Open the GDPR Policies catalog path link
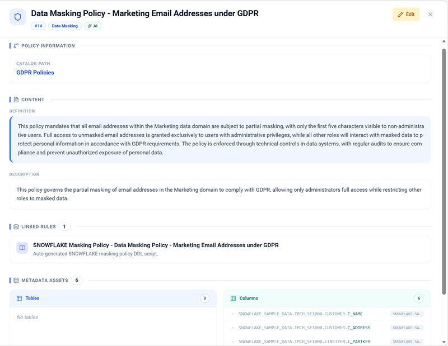The width and height of the screenshot is (448, 346). [35, 73]
